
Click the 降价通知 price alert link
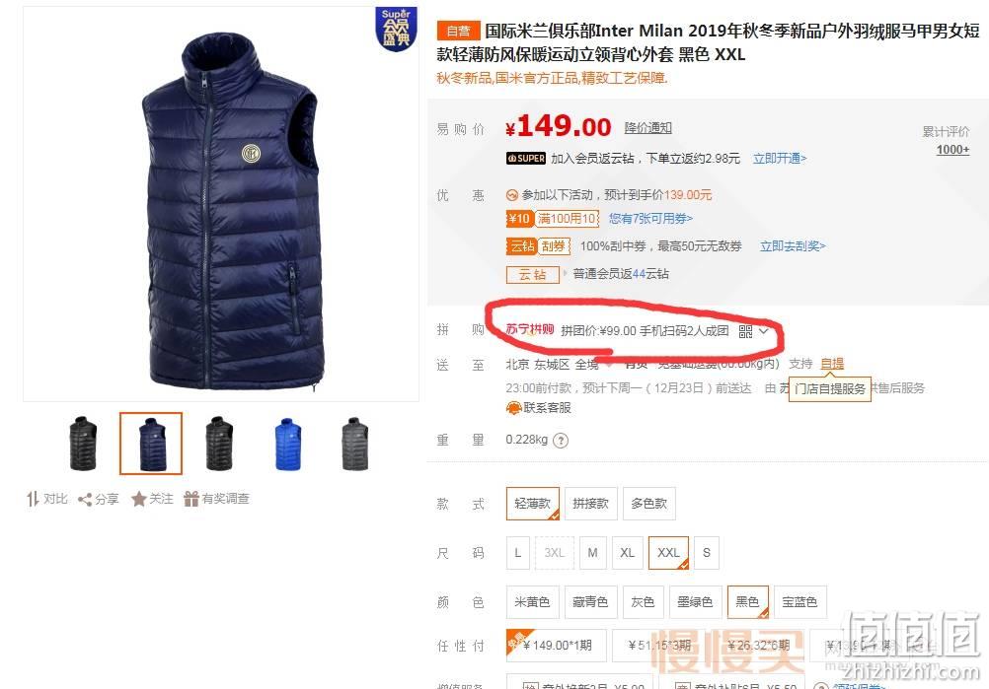coord(647,128)
